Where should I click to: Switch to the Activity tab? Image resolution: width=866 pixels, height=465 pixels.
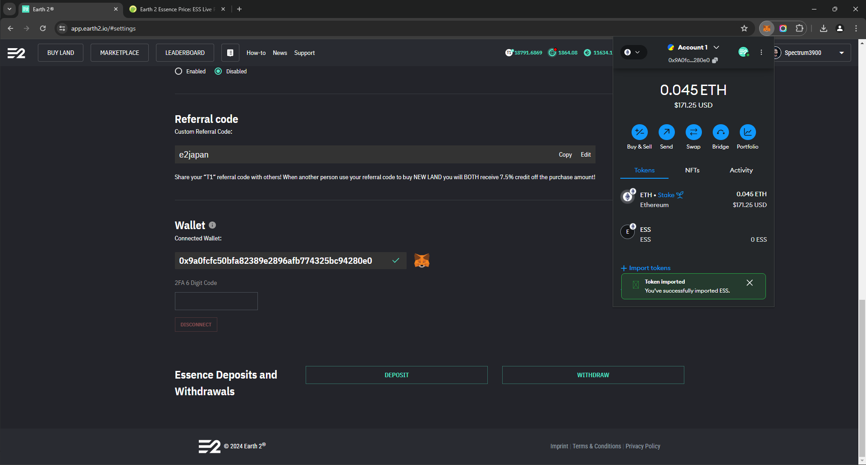[741, 170]
